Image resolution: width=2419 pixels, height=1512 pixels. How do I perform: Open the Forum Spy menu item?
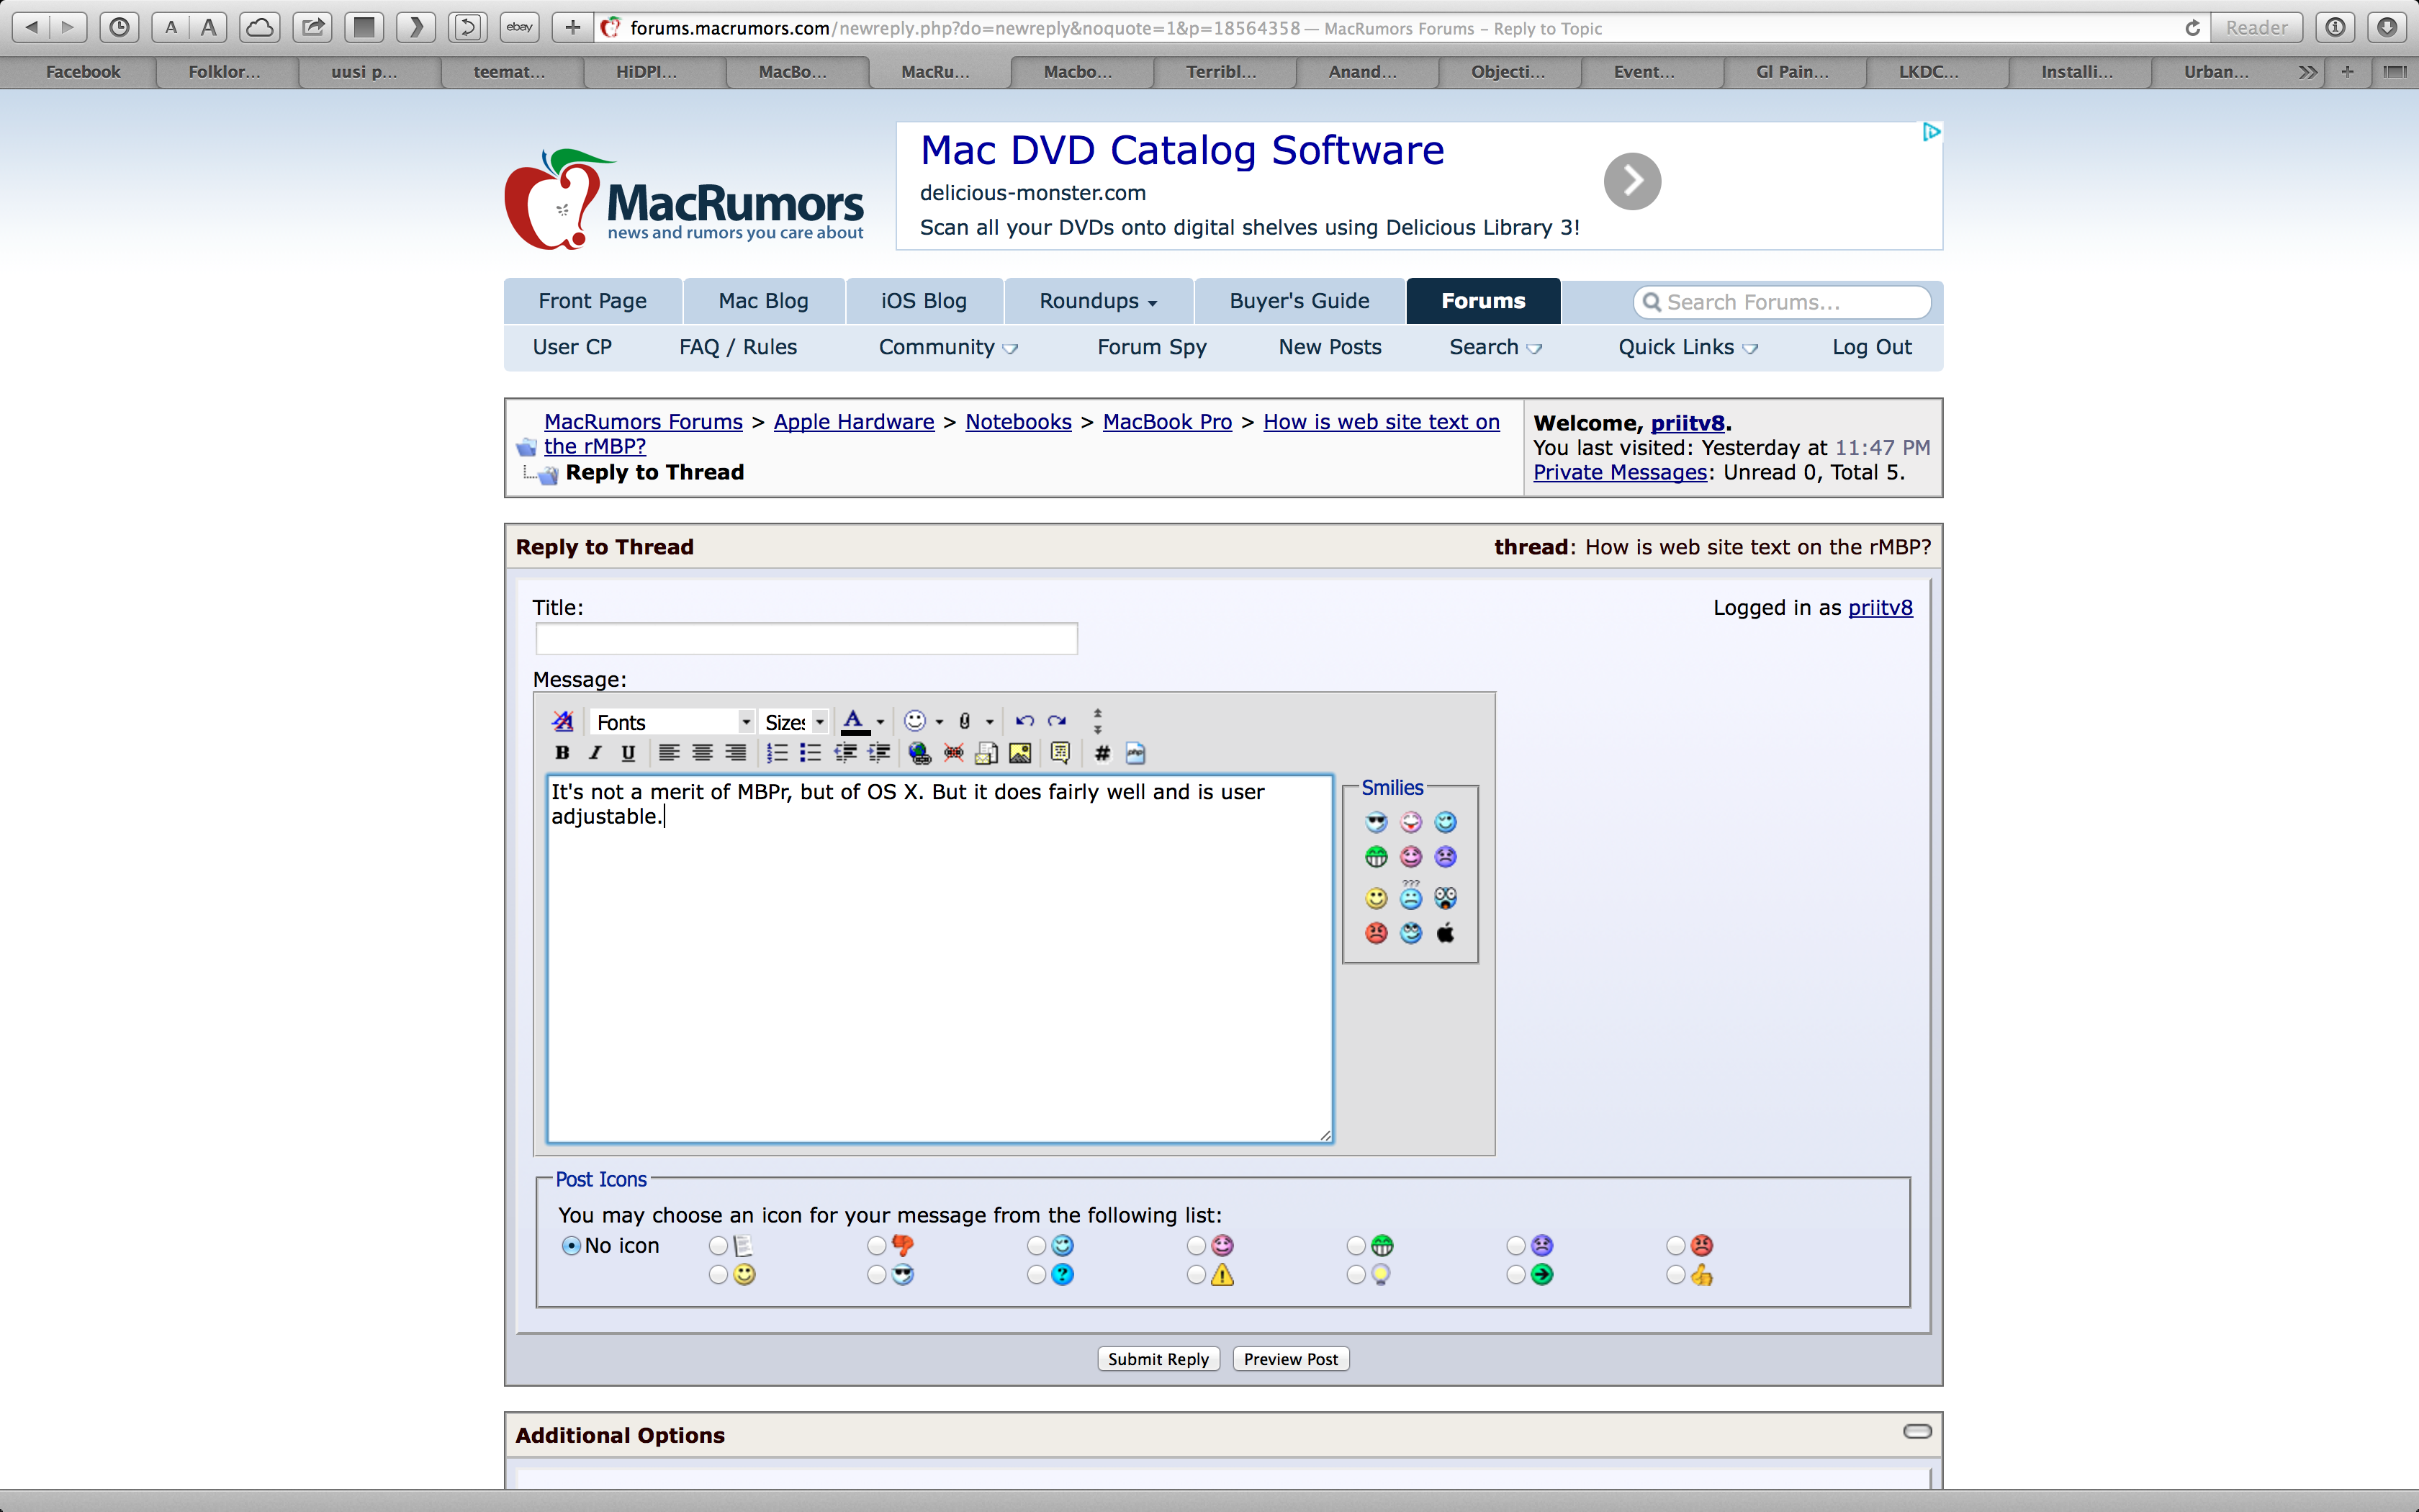1151,347
